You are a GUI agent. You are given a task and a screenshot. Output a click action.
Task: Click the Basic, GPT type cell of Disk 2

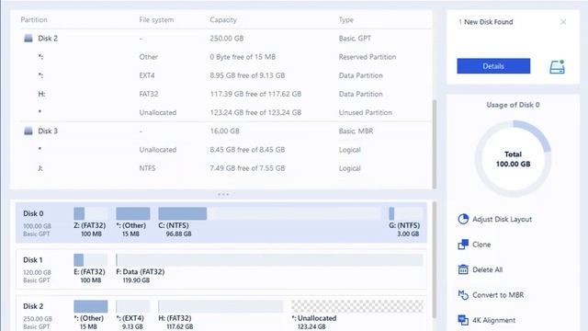tap(355, 39)
